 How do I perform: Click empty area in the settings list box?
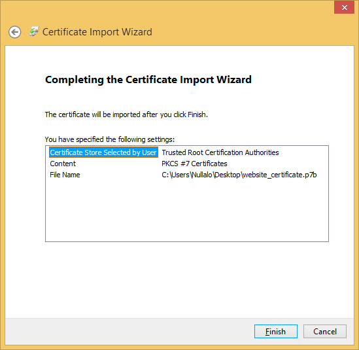click(187, 211)
